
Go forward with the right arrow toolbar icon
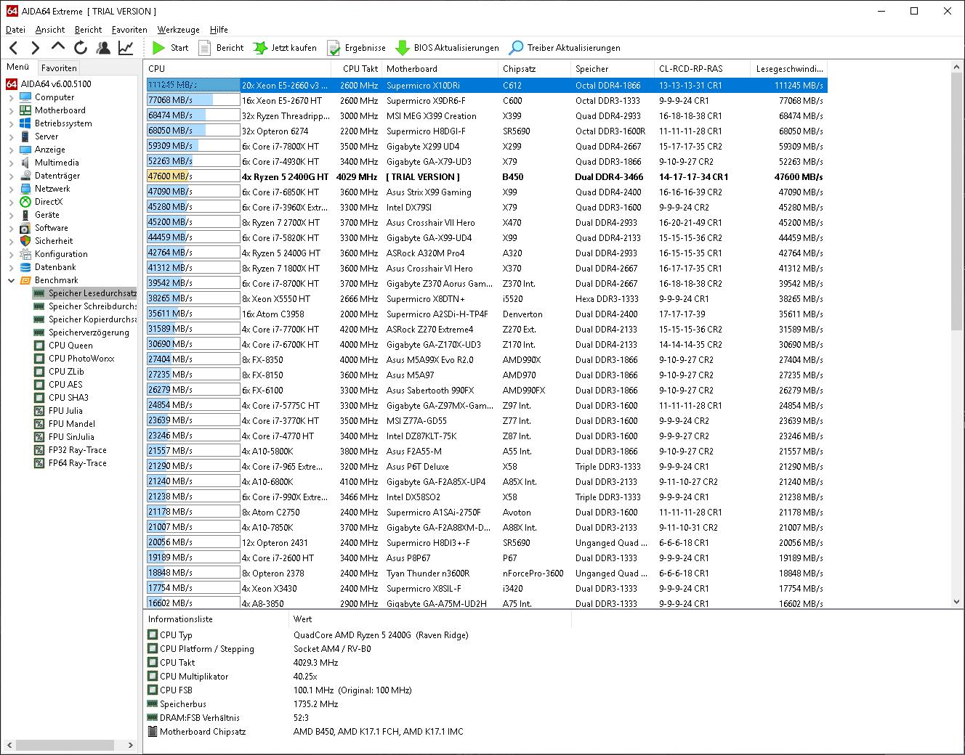click(x=35, y=48)
